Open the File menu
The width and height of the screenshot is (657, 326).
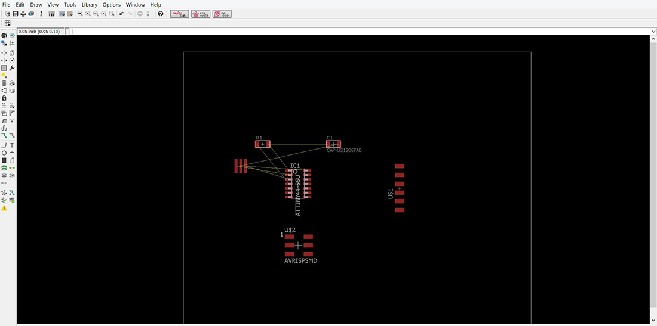tap(7, 5)
